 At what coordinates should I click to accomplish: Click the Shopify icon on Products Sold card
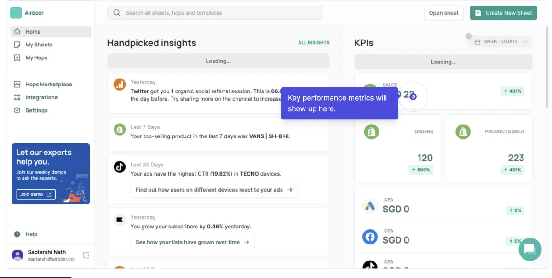pos(463,132)
